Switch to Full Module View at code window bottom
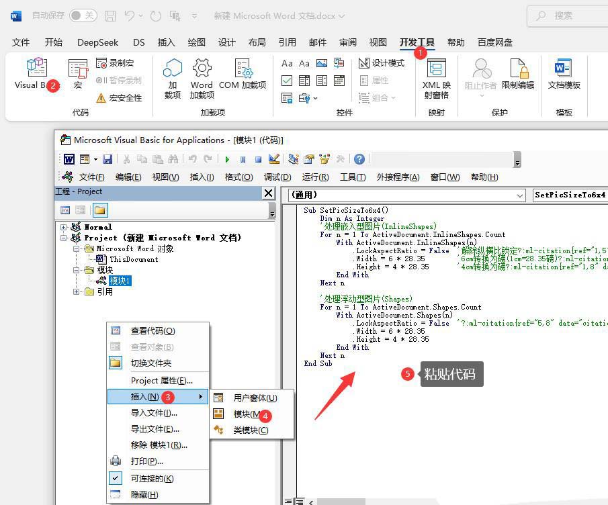 pos(300,502)
